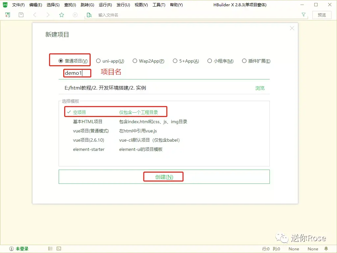The image size is (337, 253).
Task: Select the 小程序(M) project type
Action: (210, 61)
